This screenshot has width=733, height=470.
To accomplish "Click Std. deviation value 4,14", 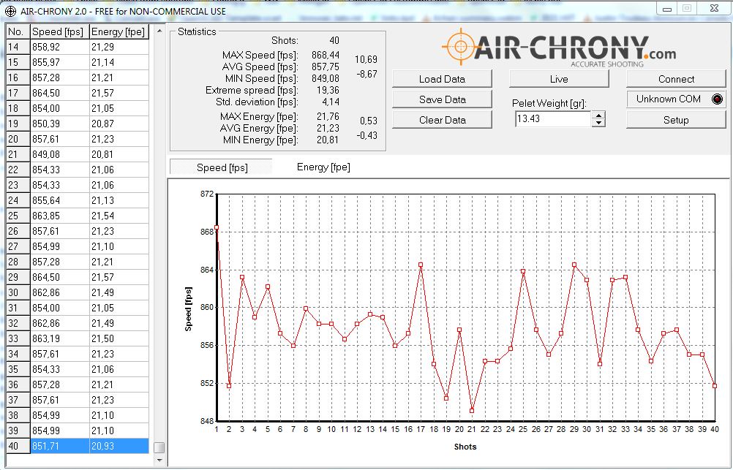I will (x=331, y=102).
